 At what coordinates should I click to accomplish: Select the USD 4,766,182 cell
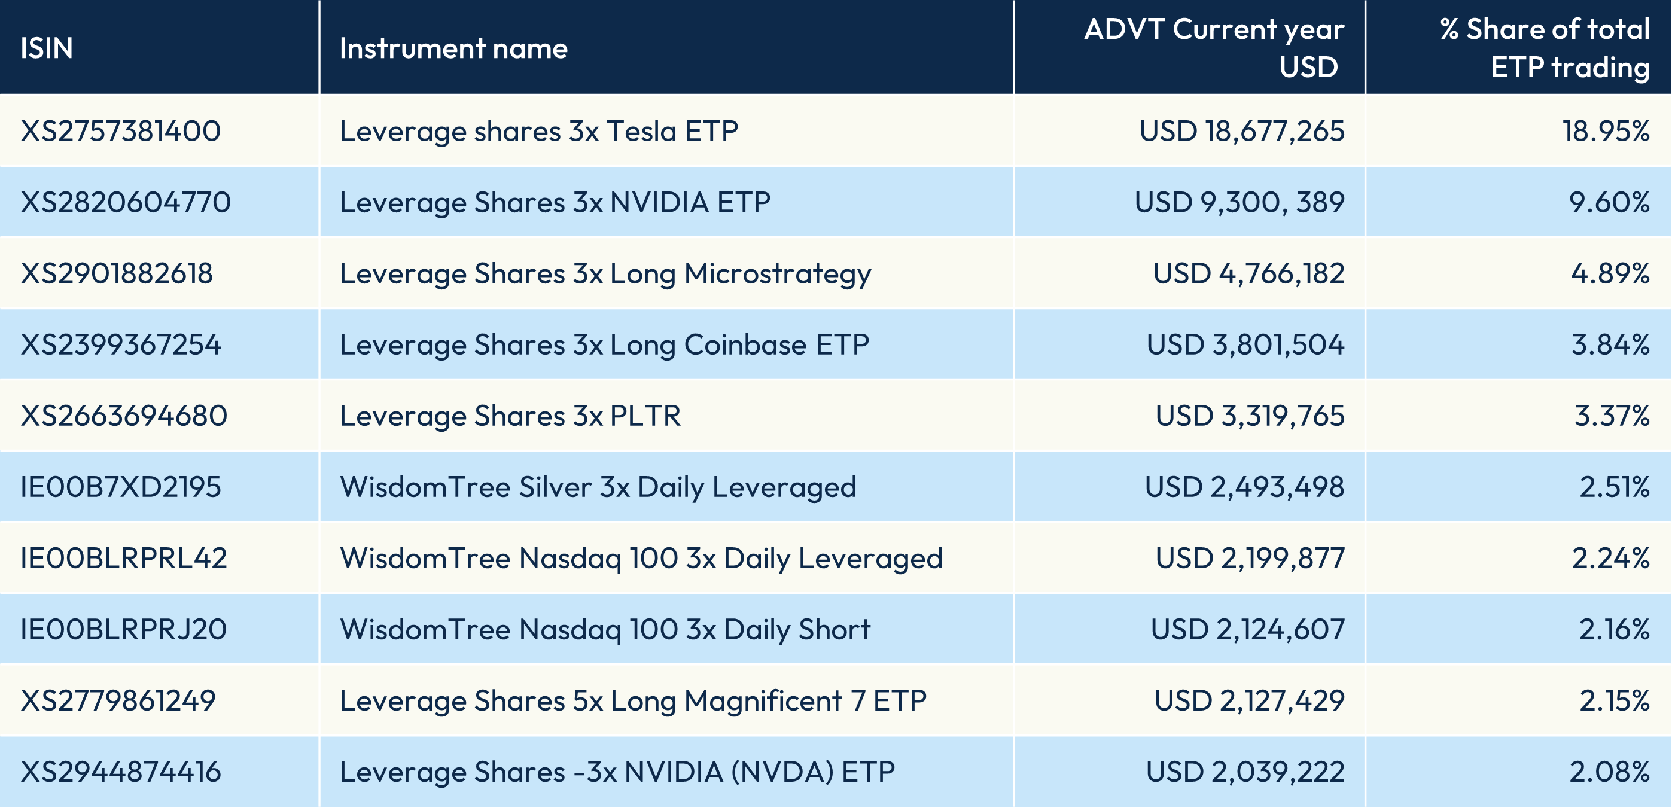(x=1248, y=274)
